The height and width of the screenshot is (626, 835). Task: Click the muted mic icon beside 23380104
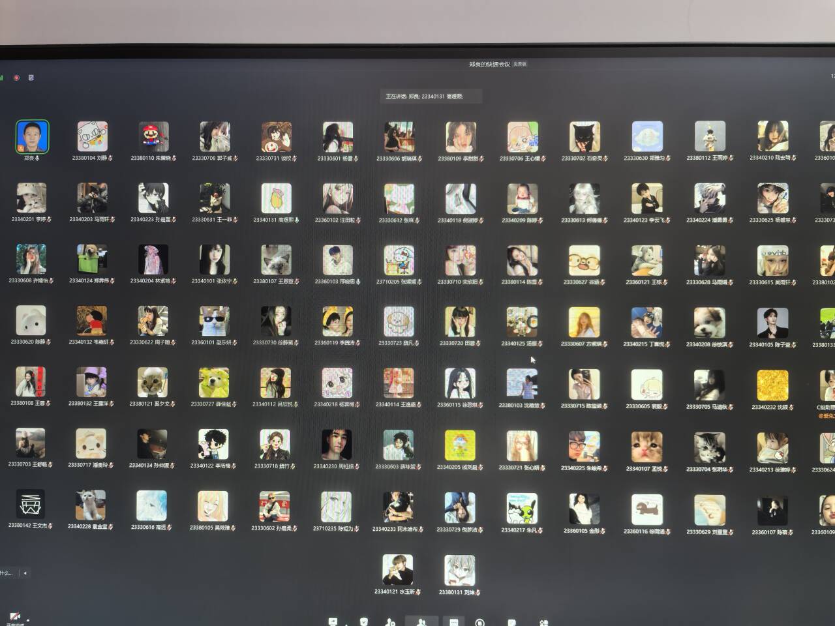pyautogui.click(x=110, y=158)
